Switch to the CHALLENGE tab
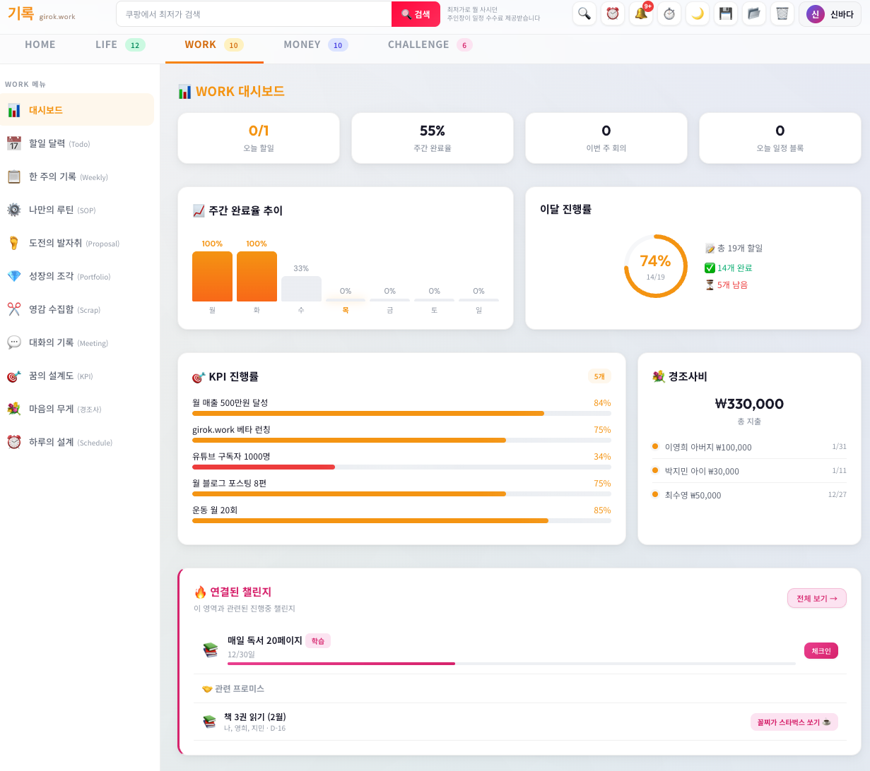This screenshot has height=771, width=870. [417, 44]
